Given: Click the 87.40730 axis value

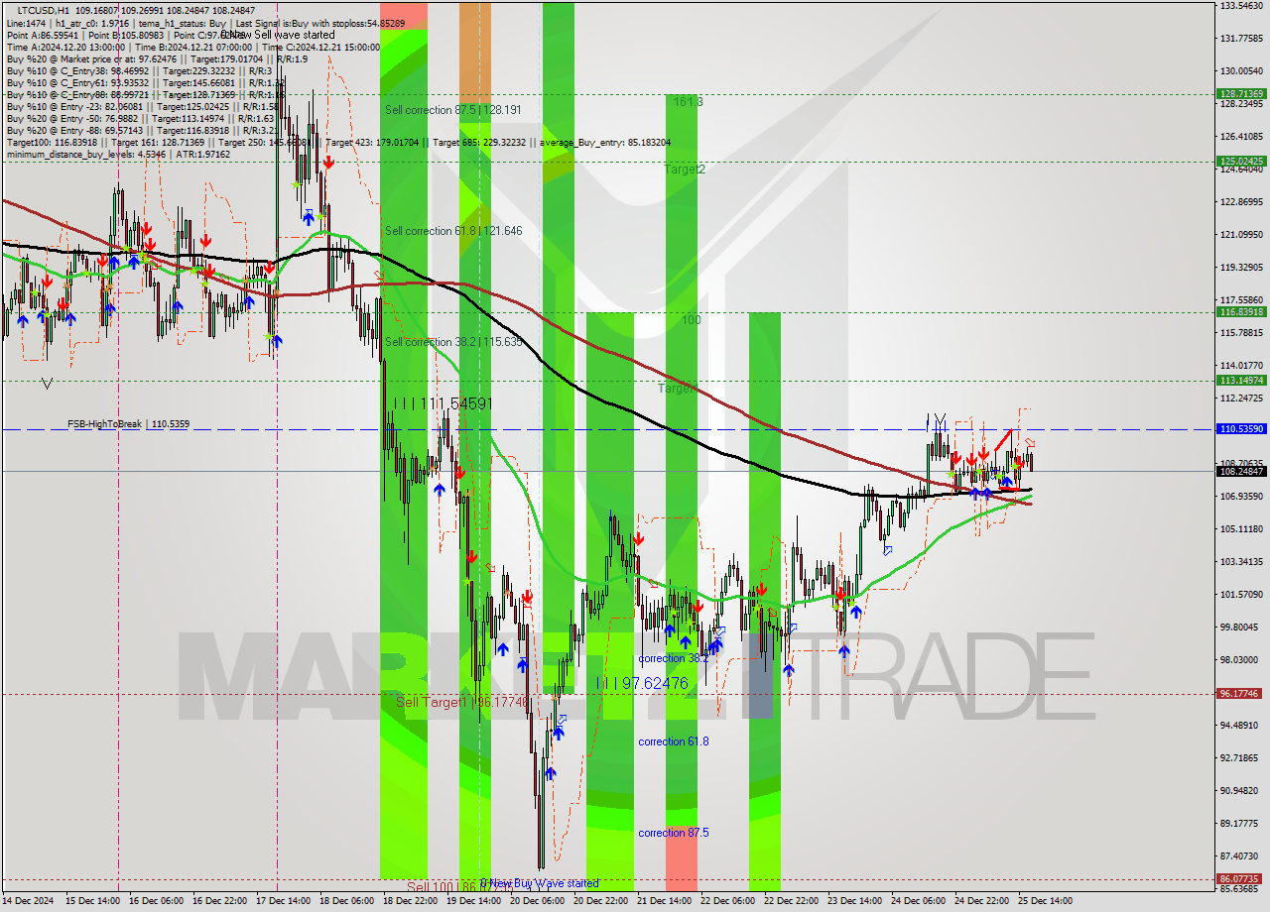Looking at the screenshot, I should tap(1241, 855).
